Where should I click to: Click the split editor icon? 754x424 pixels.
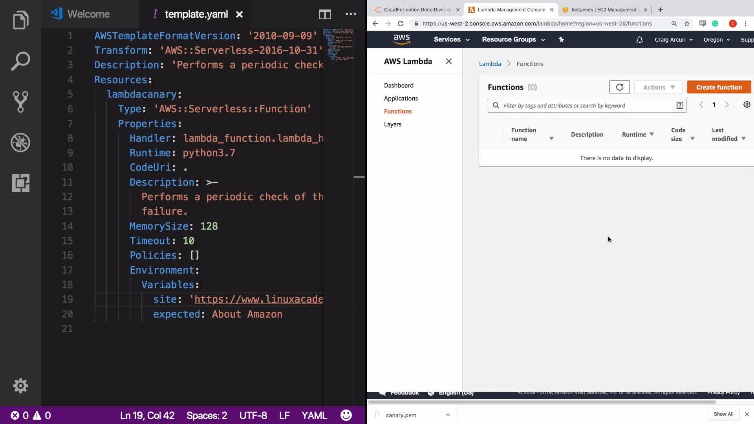(325, 15)
